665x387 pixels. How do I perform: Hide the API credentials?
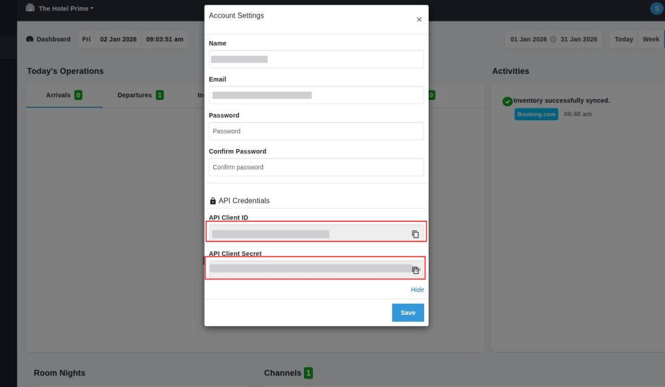pos(417,290)
